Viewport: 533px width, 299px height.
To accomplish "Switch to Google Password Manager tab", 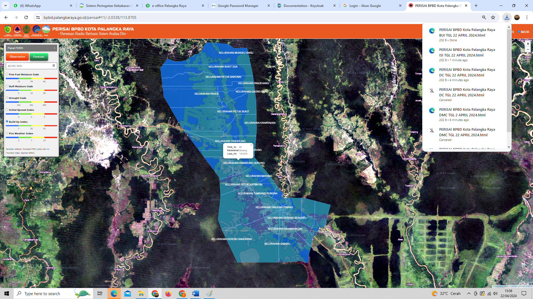I will (x=240, y=6).
